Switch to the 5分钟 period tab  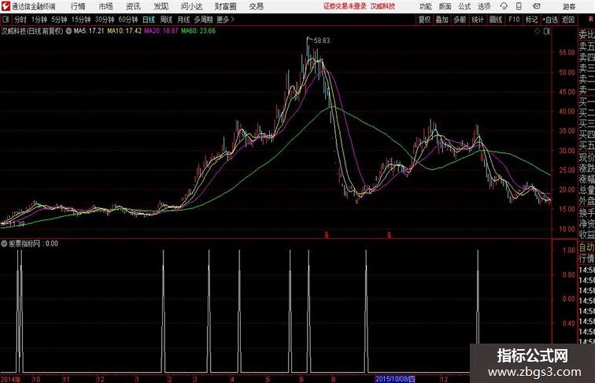tap(59, 19)
